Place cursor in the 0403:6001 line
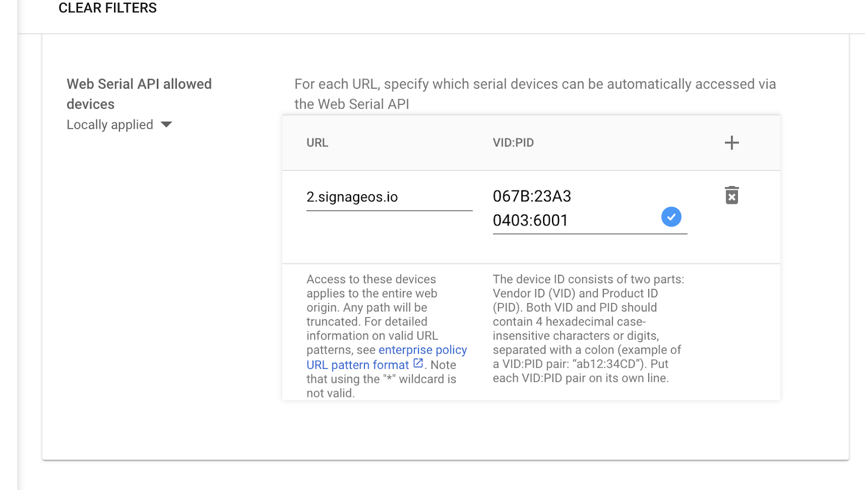 (530, 221)
